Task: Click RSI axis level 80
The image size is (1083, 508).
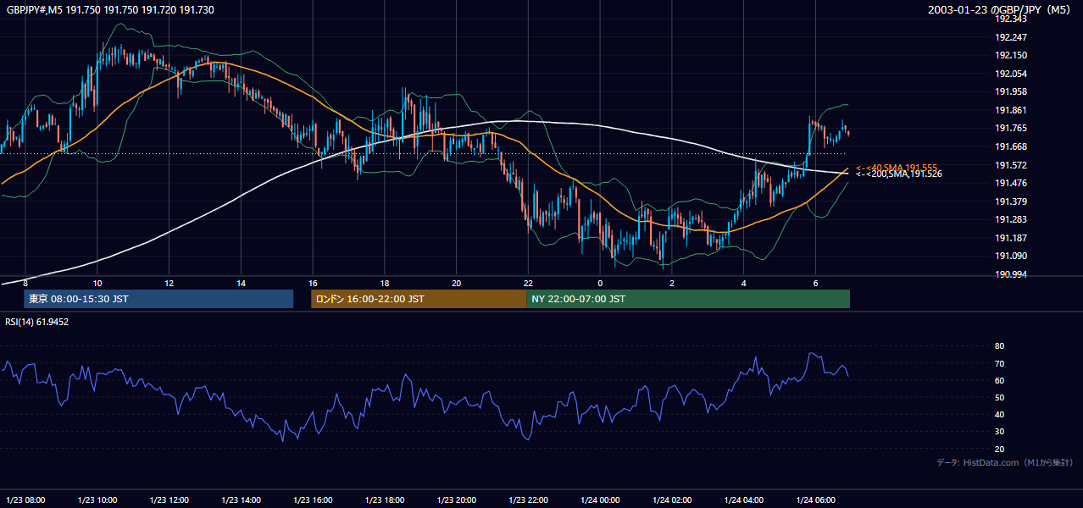Action: click(999, 346)
